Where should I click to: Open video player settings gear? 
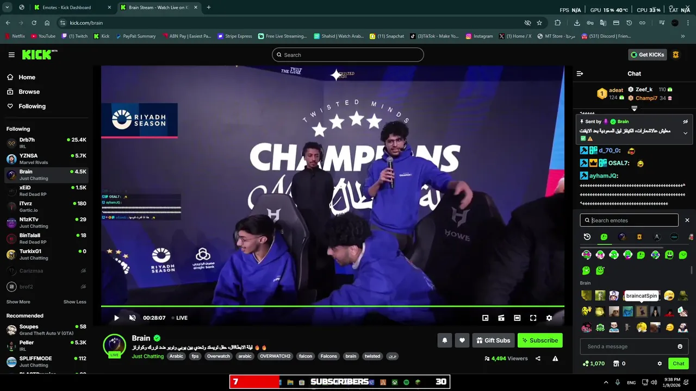point(549,318)
